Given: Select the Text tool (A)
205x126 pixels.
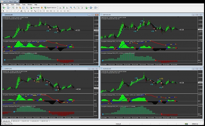Looking at the screenshot, I should tap(28, 11).
